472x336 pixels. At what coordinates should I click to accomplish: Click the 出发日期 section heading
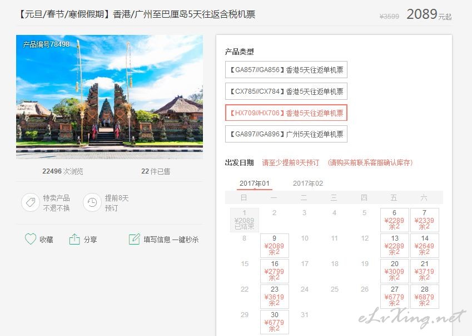(x=239, y=162)
